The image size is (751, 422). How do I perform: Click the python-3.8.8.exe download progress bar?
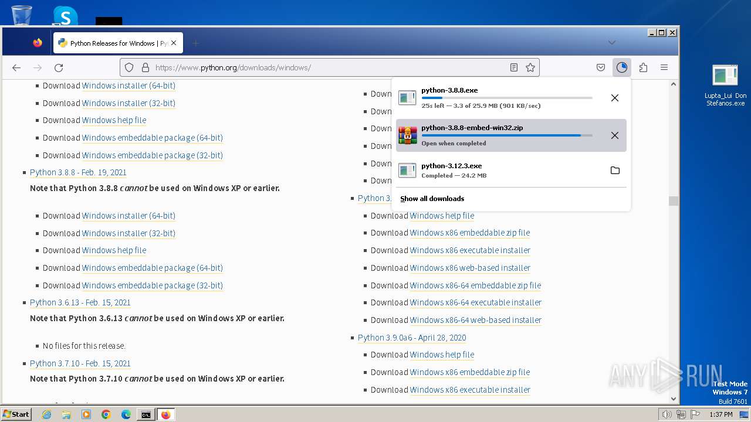pos(507,98)
